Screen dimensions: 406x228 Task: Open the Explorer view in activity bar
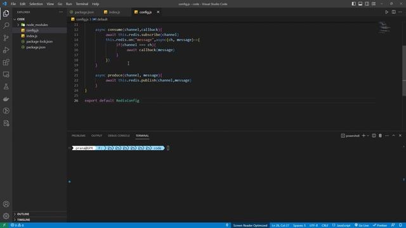click(x=6, y=13)
